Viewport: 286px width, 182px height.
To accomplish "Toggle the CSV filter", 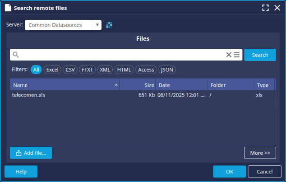I will point(70,70).
